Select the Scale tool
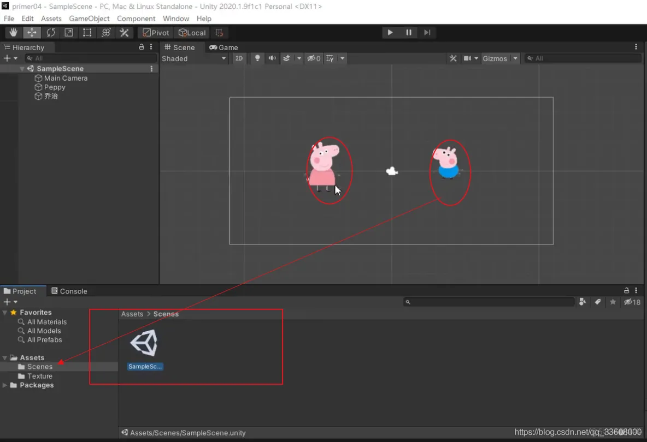The height and width of the screenshot is (442, 647). [69, 33]
